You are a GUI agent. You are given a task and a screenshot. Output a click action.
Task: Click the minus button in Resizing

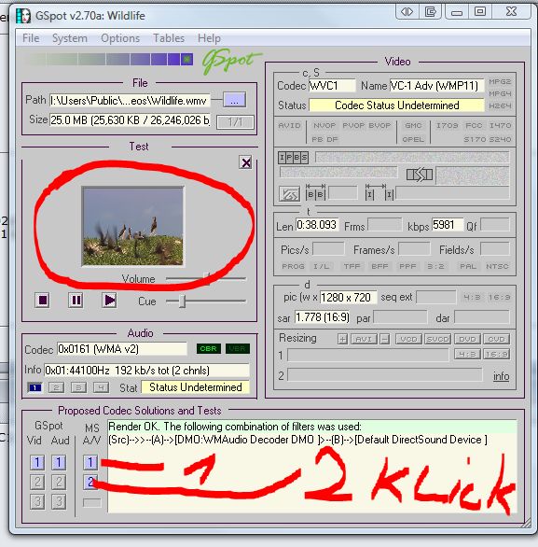click(x=385, y=339)
